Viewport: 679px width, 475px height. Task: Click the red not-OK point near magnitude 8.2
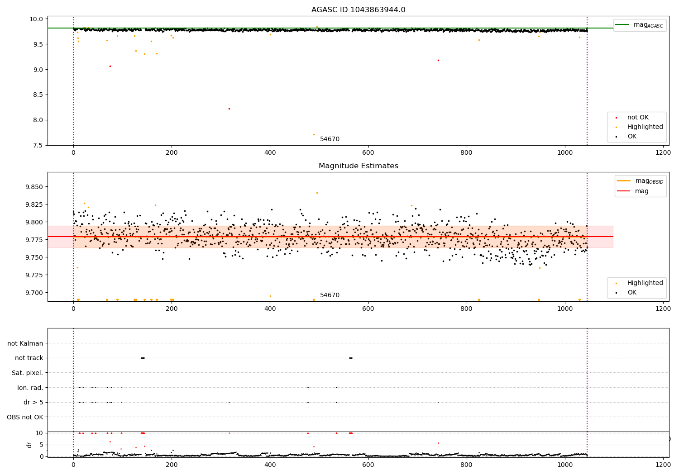[229, 109]
